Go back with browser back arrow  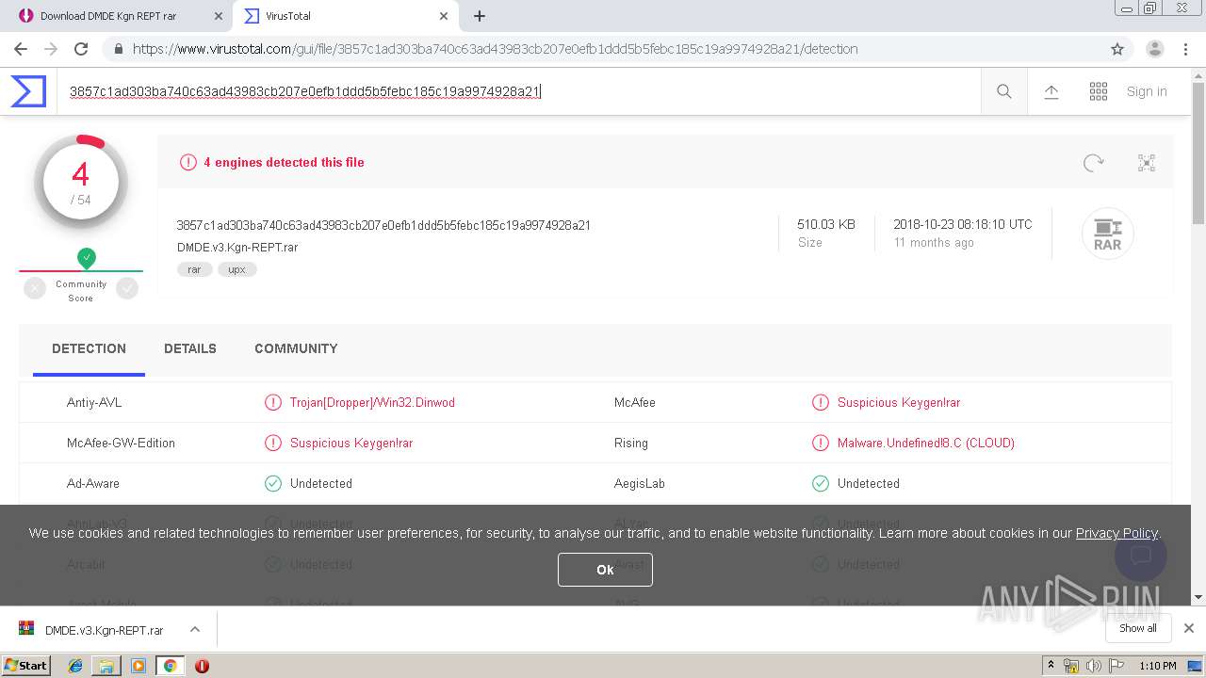21,49
